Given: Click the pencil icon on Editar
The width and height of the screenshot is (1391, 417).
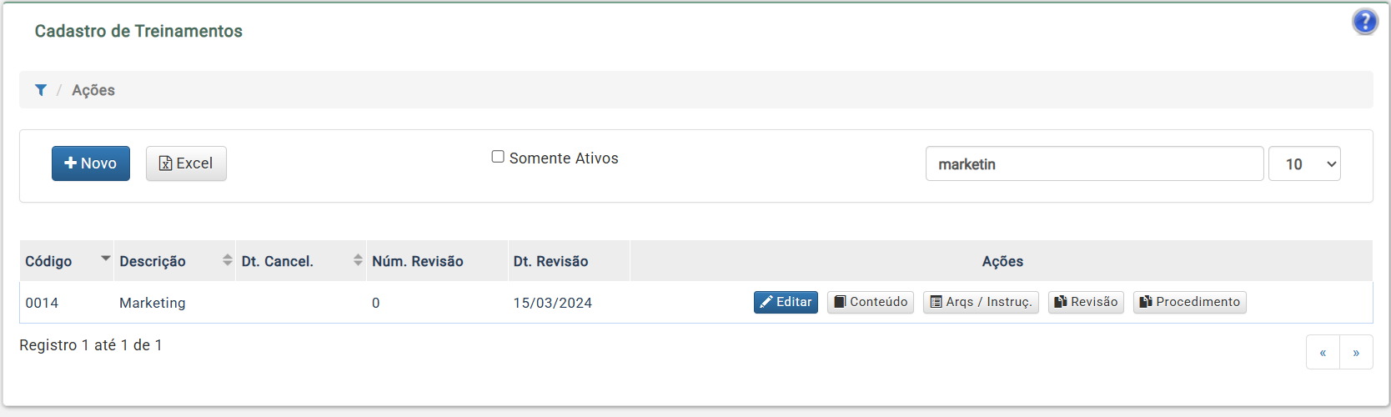Looking at the screenshot, I should [766, 302].
